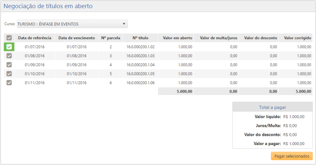Toggle checkbox for the 01/10/2016 installment
Image resolution: width=316 pixels, height=165 pixels.
(9, 74)
